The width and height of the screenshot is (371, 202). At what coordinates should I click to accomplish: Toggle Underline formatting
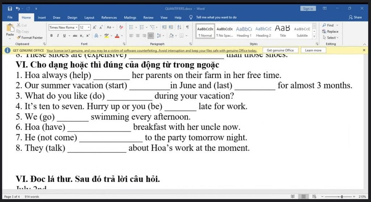point(64,36)
